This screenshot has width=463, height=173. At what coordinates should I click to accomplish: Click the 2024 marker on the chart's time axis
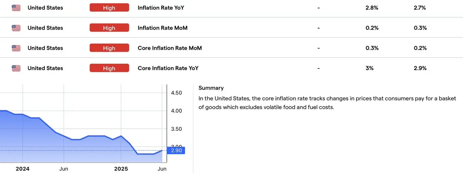point(23,169)
